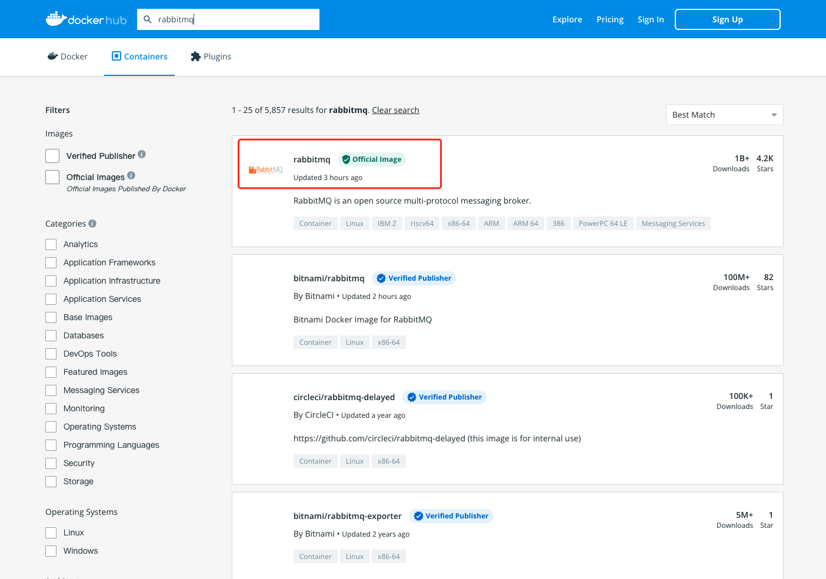
Task: Click Verified Publisher badge on bitnami/rabbitmq
Action: pos(414,278)
